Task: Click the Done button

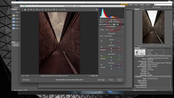Action: tap(120, 80)
